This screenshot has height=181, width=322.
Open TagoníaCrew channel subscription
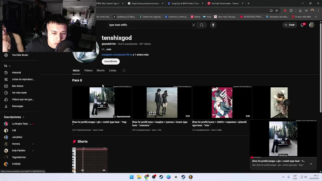click(19, 157)
